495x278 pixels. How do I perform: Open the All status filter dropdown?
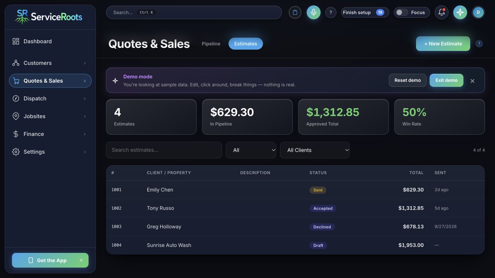click(x=251, y=150)
